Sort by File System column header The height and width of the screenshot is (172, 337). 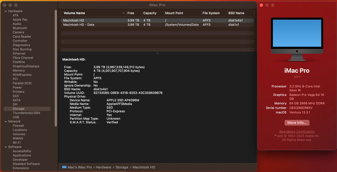[x=211, y=13]
